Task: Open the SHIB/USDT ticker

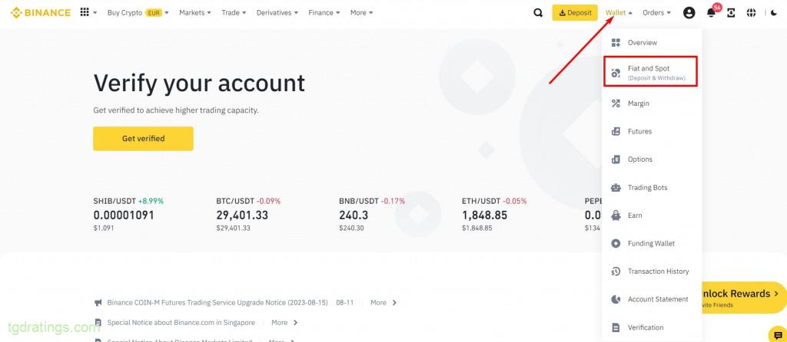Action: 129,215
